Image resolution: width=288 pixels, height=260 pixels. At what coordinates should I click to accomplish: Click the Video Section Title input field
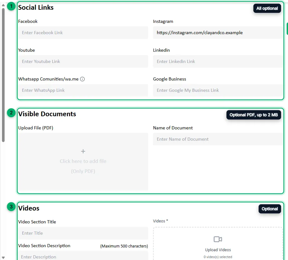click(x=83, y=233)
